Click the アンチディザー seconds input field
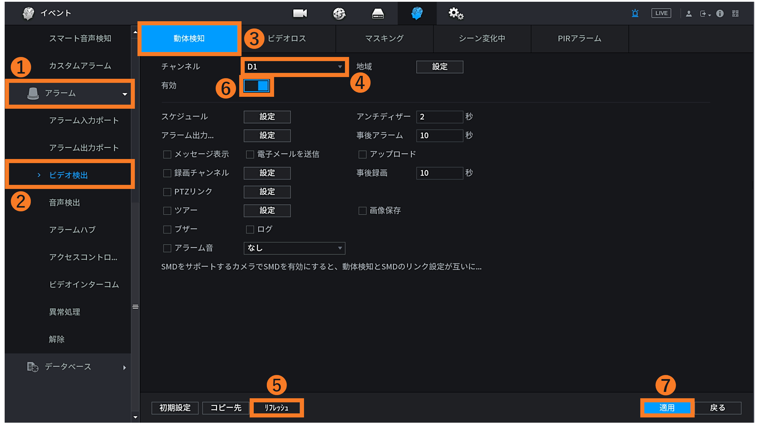Image resolution: width=758 pixels, height=425 pixels. pos(439,117)
